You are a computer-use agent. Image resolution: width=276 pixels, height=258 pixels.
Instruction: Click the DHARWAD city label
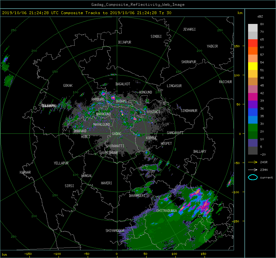80,131
